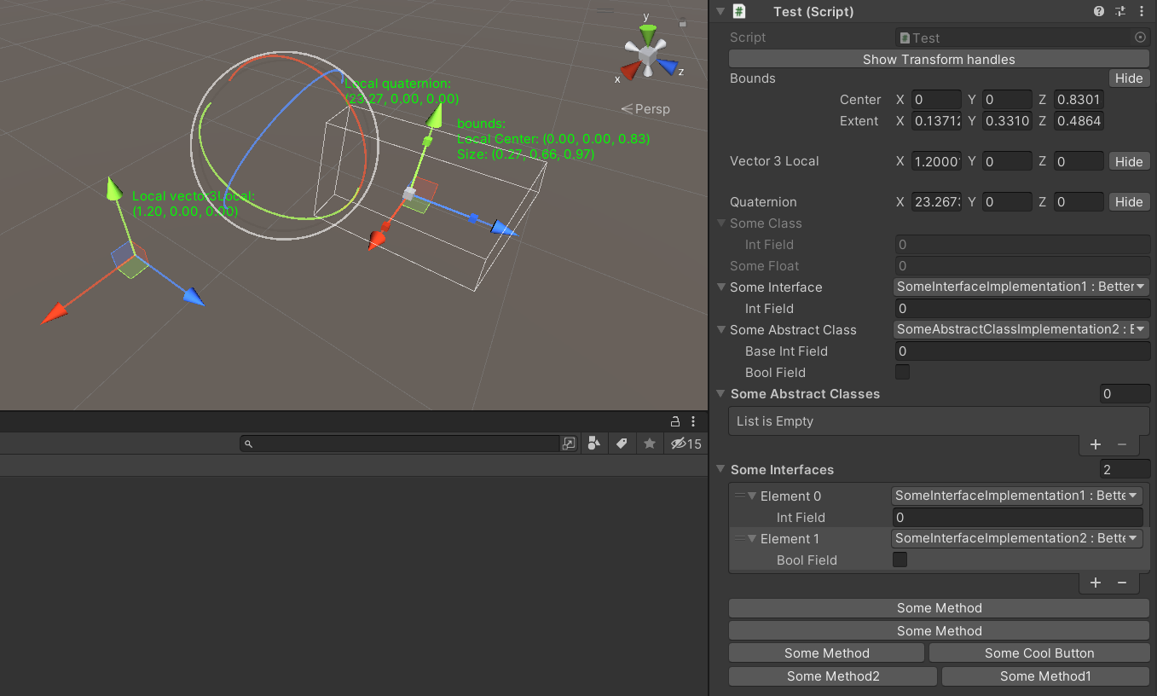The height and width of the screenshot is (696, 1157).
Task: Open the Some Abstract Class implementation dropdown
Action: click(1021, 329)
